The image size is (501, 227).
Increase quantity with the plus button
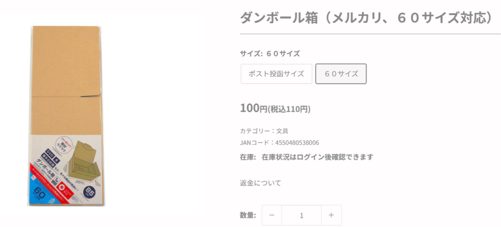coord(331,215)
